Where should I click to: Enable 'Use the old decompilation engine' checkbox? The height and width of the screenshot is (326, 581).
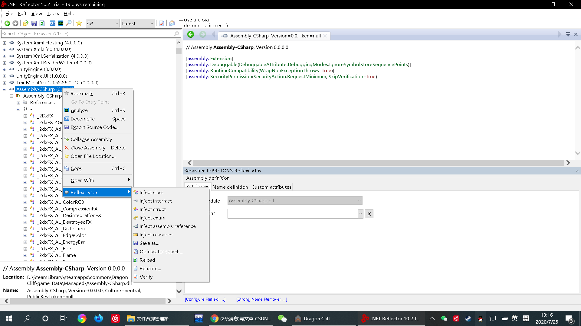point(181,23)
